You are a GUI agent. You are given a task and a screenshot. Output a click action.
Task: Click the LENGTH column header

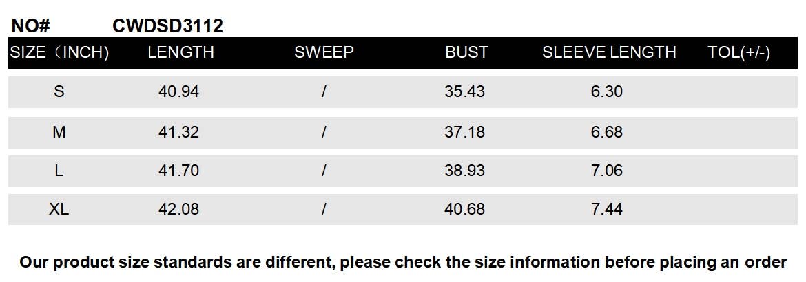pyautogui.click(x=180, y=52)
